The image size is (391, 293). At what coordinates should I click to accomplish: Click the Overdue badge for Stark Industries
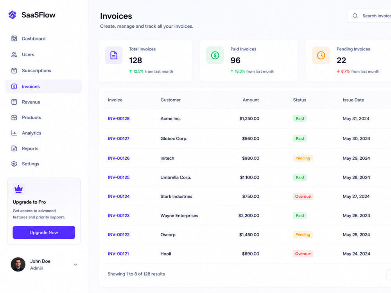point(303,197)
